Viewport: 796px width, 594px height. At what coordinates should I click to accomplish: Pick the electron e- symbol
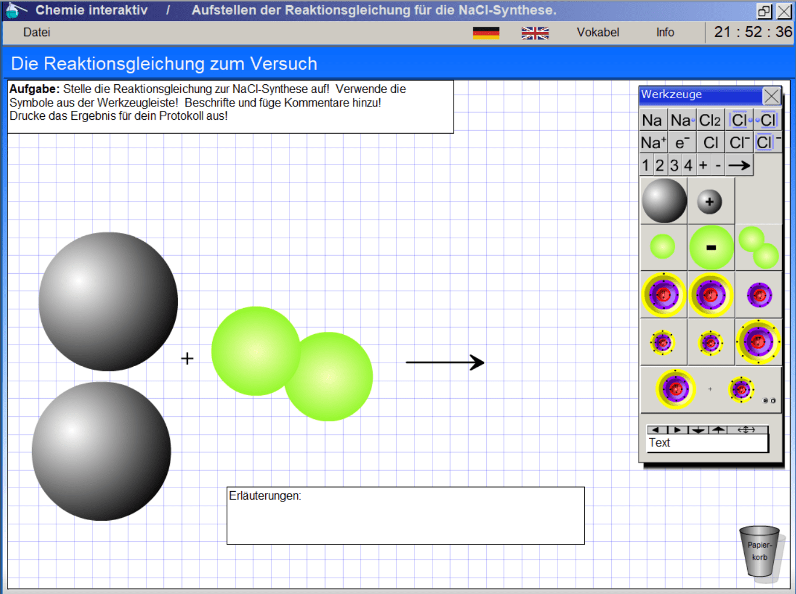pos(681,142)
